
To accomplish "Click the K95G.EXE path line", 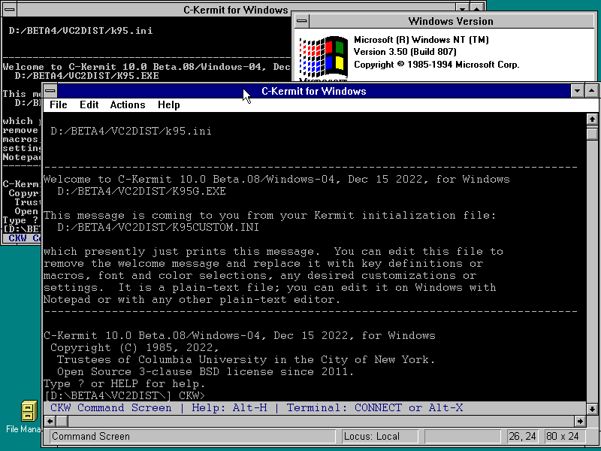I will (x=141, y=191).
